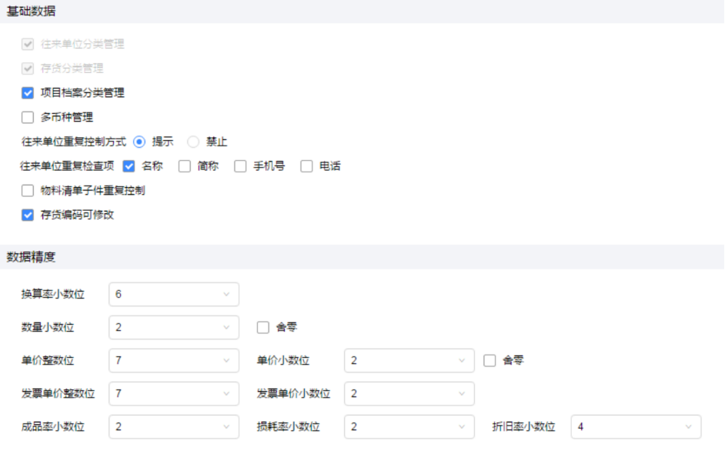Open the 单价小数位 dropdown
This screenshot has width=725, height=461.
409,361
